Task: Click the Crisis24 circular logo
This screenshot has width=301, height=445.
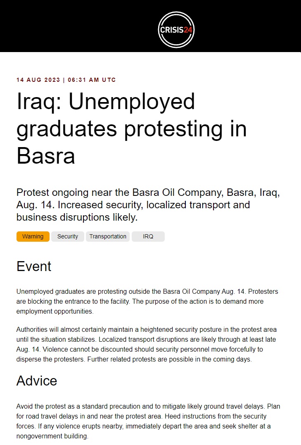Action: [176, 29]
